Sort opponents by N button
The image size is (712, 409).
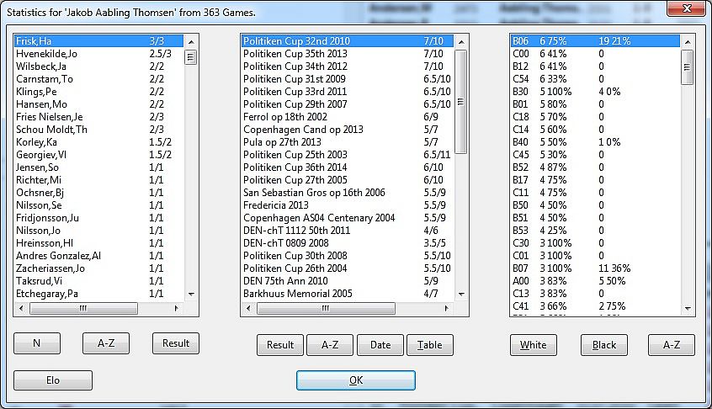point(36,343)
